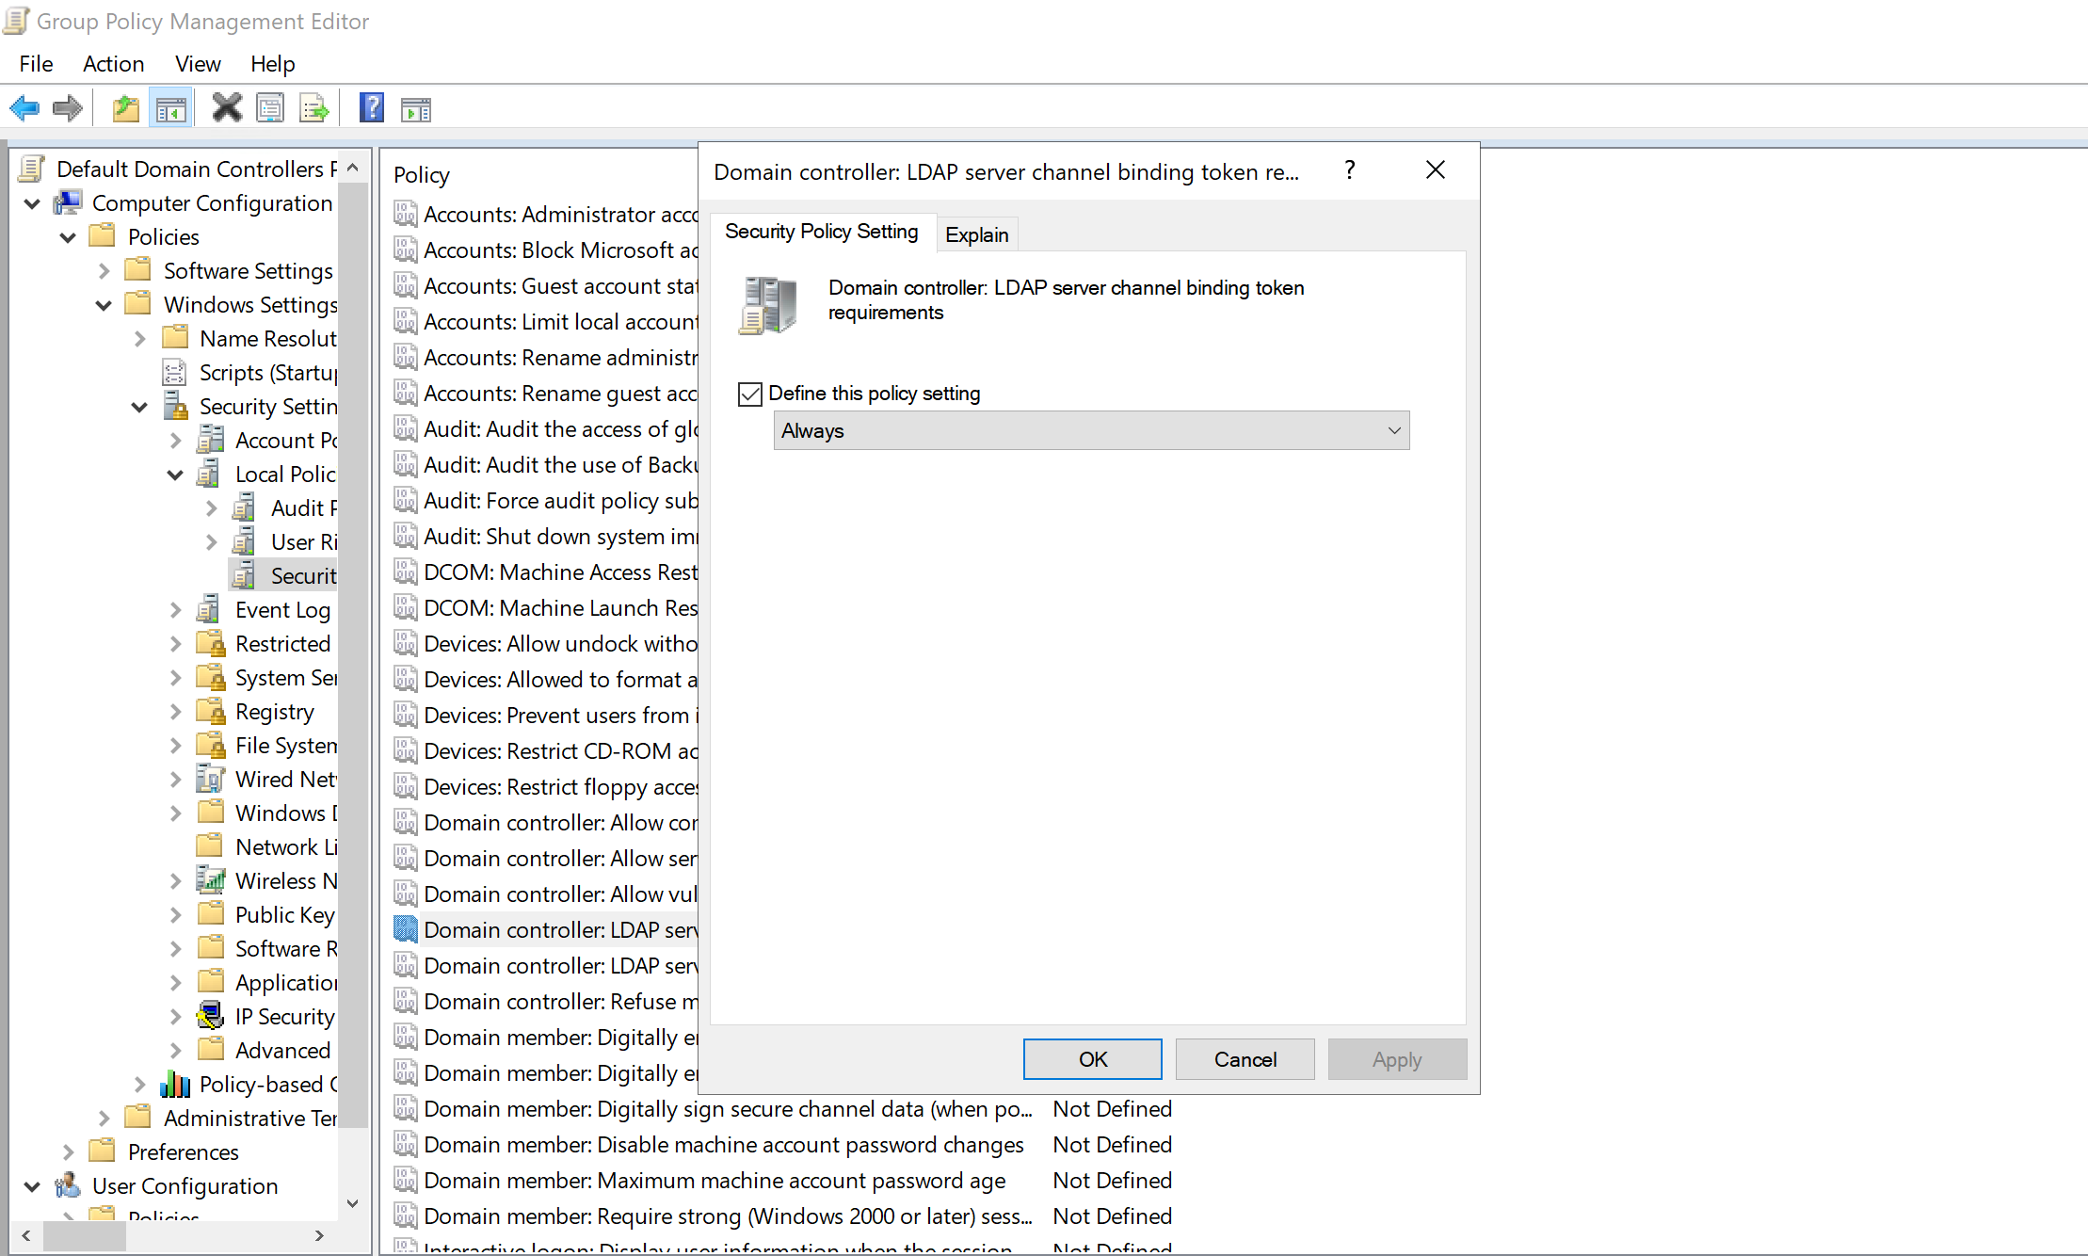Click the tree pane horizontal scrollbar thumb
Image resolution: width=2088 pixels, height=1256 pixels.
[x=84, y=1236]
